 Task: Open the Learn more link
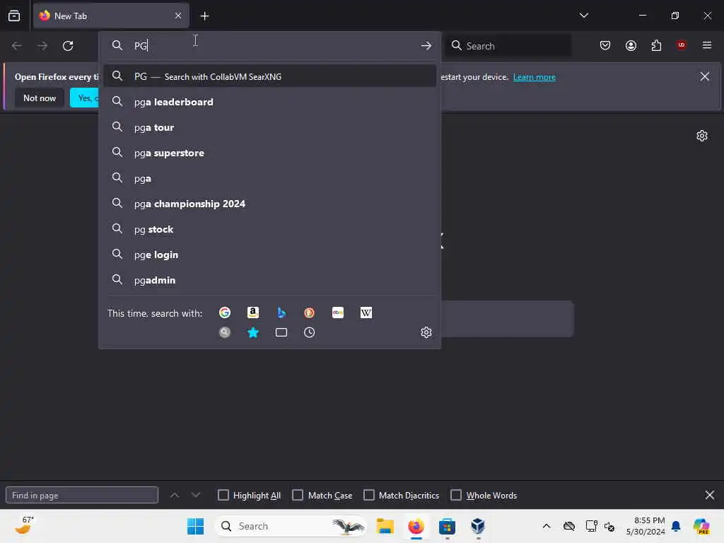click(535, 77)
